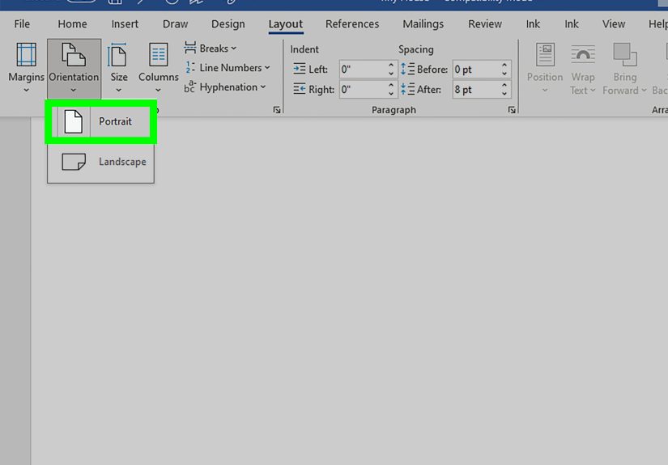Click the Layout tab

pos(286,24)
